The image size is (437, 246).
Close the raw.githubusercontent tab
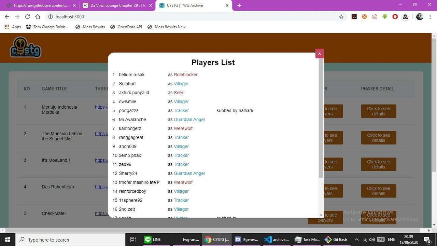coord(74,5)
